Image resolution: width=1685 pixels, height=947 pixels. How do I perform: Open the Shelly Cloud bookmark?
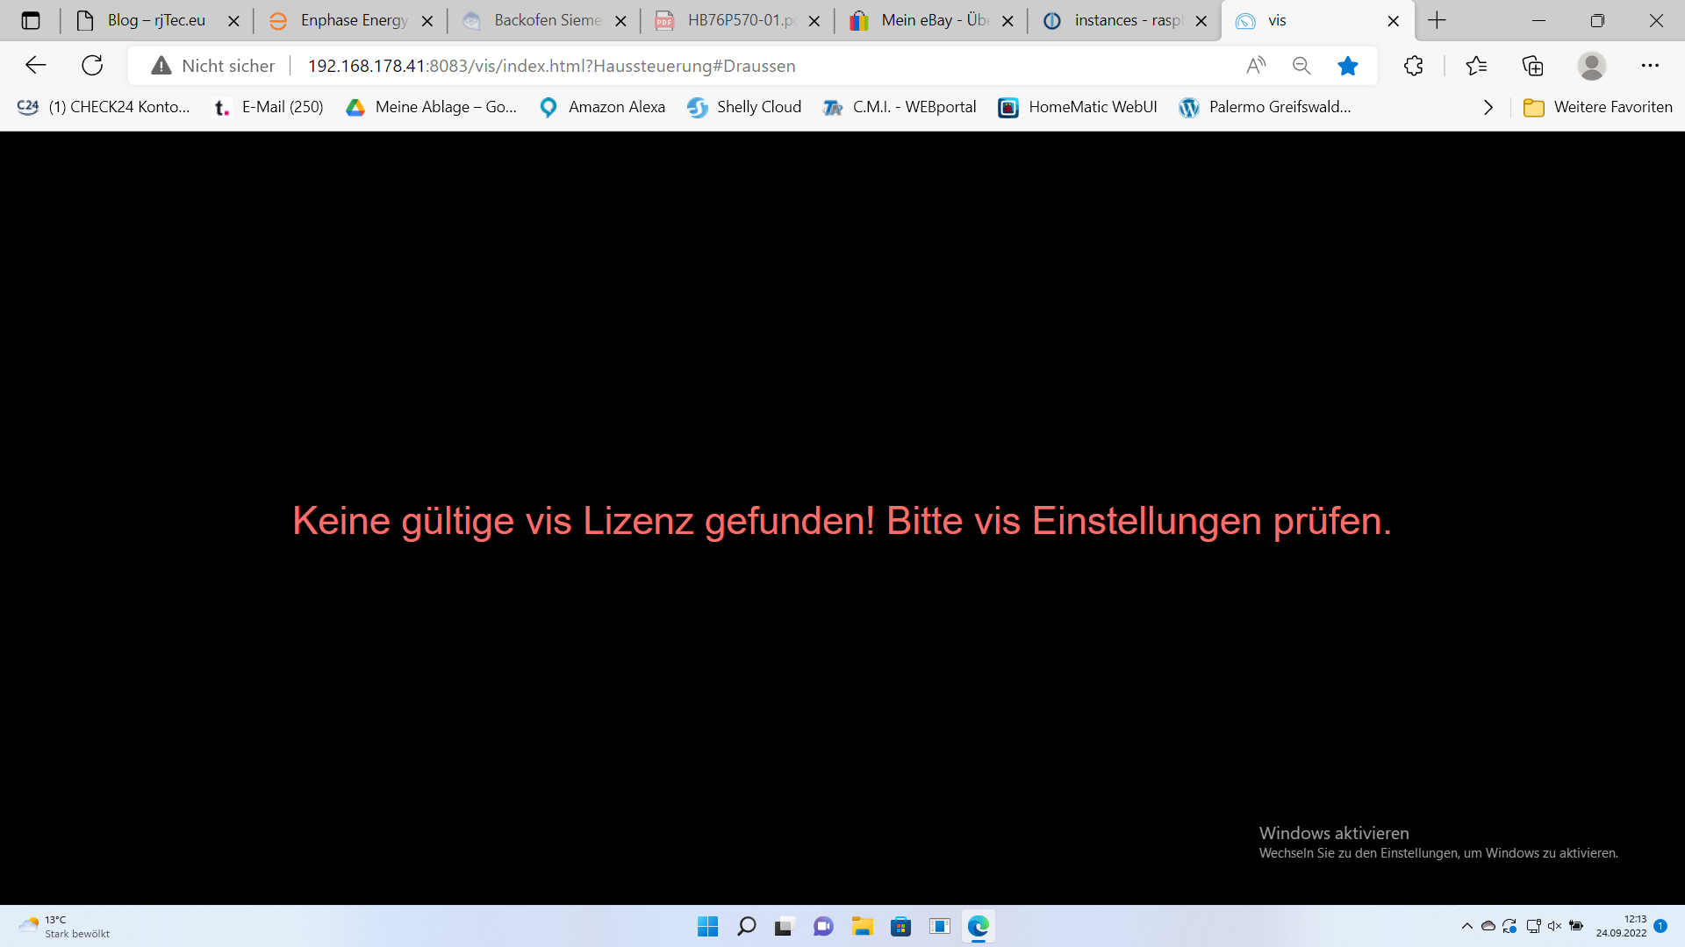point(744,107)
